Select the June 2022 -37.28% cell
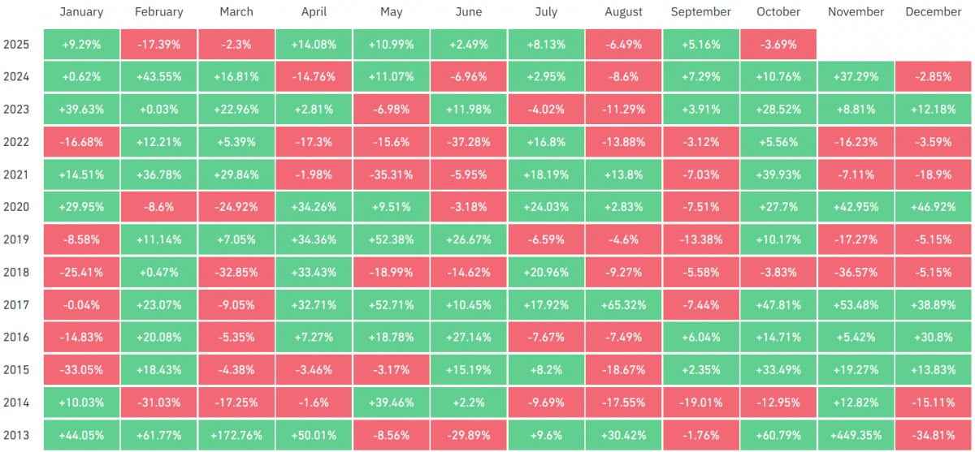Screen dimensions: 975x452 tap(468, 142)
